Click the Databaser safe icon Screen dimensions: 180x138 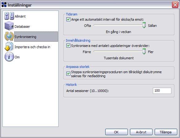[9, 26]
